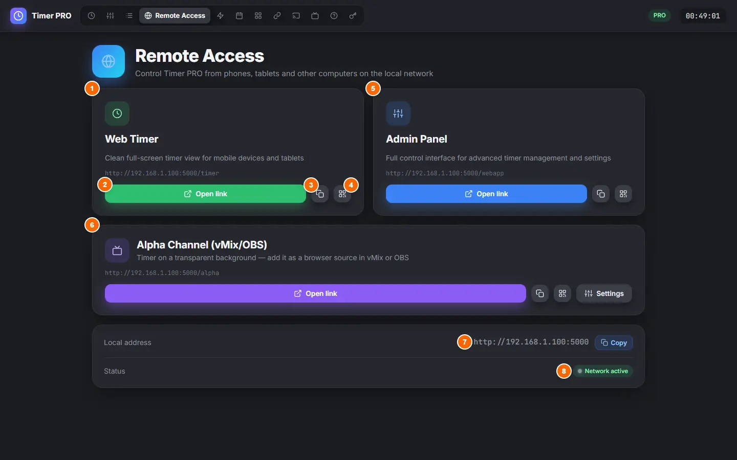This screenshot has width=737, height=460.
Task: Click the green PRO badge
Action: (x=660, y=15)
